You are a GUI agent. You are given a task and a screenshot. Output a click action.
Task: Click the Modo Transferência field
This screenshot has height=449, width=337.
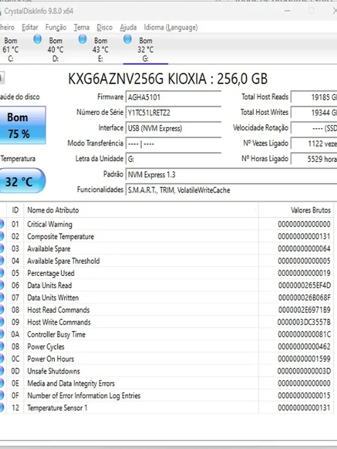[x=174, y=144]
